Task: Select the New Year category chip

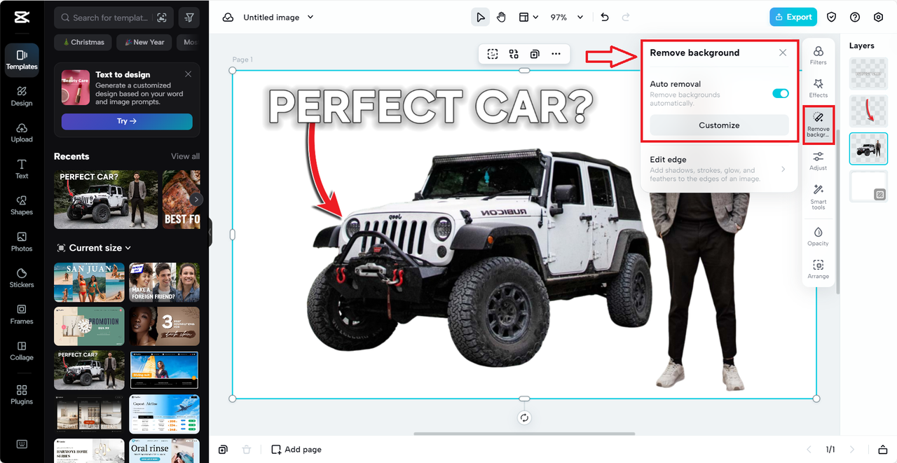Action: pyautogui.click(x=144, y=42)
